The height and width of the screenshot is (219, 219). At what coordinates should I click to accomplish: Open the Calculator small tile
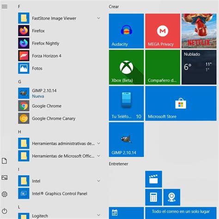(x=153, y=197)
